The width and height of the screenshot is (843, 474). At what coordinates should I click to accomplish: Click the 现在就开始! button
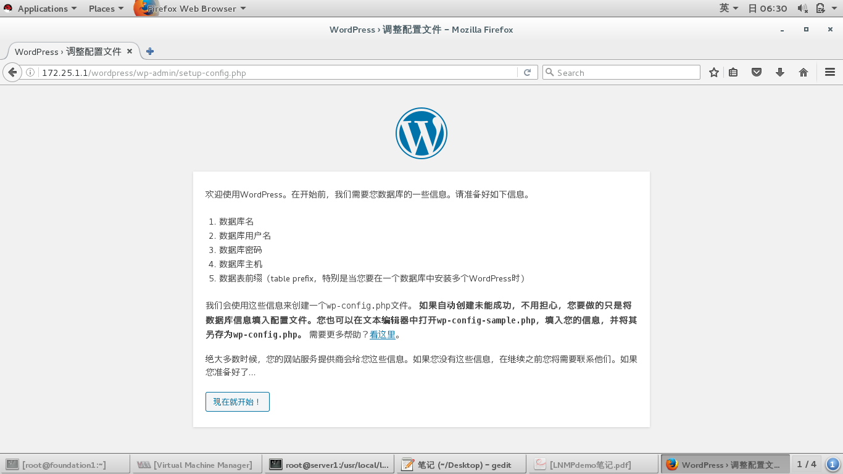[x=238, y=402]
